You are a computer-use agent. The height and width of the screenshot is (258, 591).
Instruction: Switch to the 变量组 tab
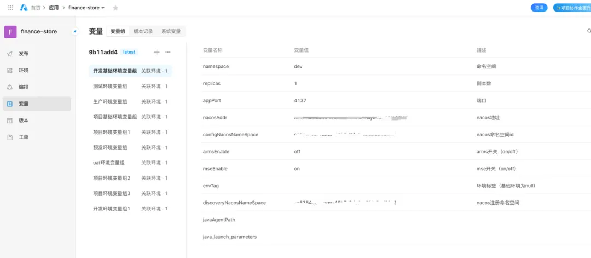click(118, 32)
